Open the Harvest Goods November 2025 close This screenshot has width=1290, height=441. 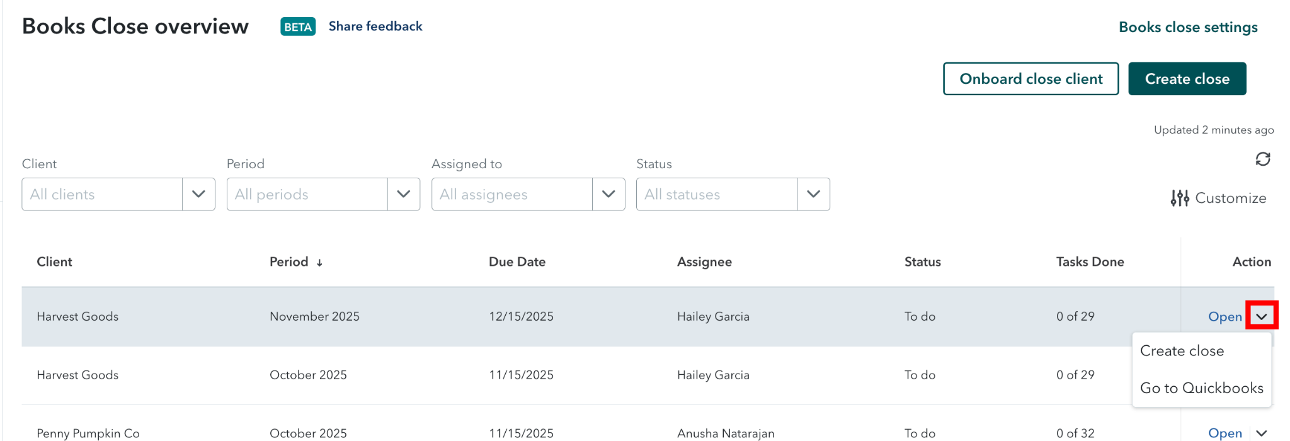point(1224,317)
